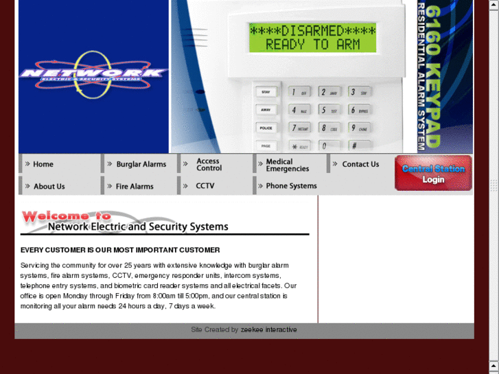The width and height of the screenshot is (499, 374).
Task: Click the scrollbar down arrow at bottom
Action: pyautogui.click(x=494, y=366)
